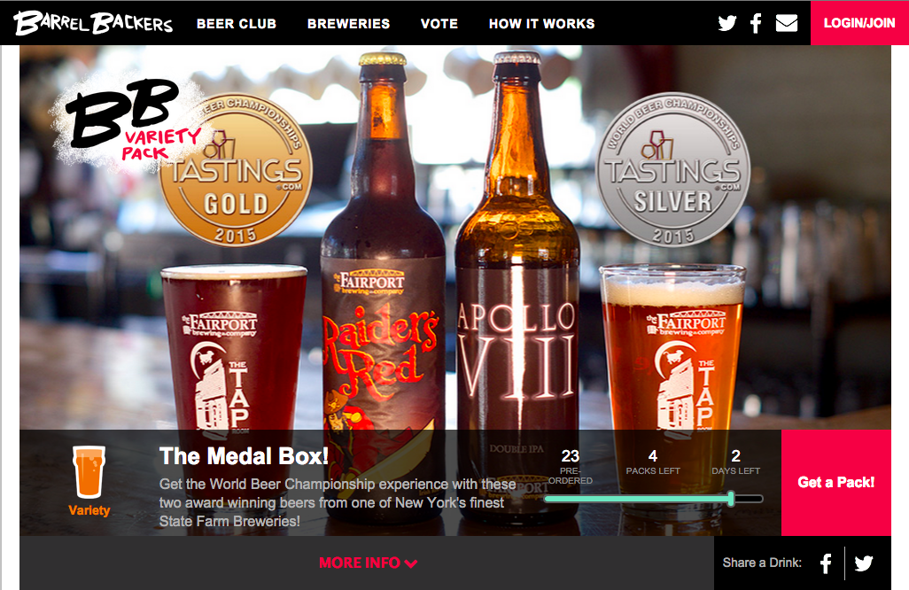Click the Login/Join button

click(859, 23)
